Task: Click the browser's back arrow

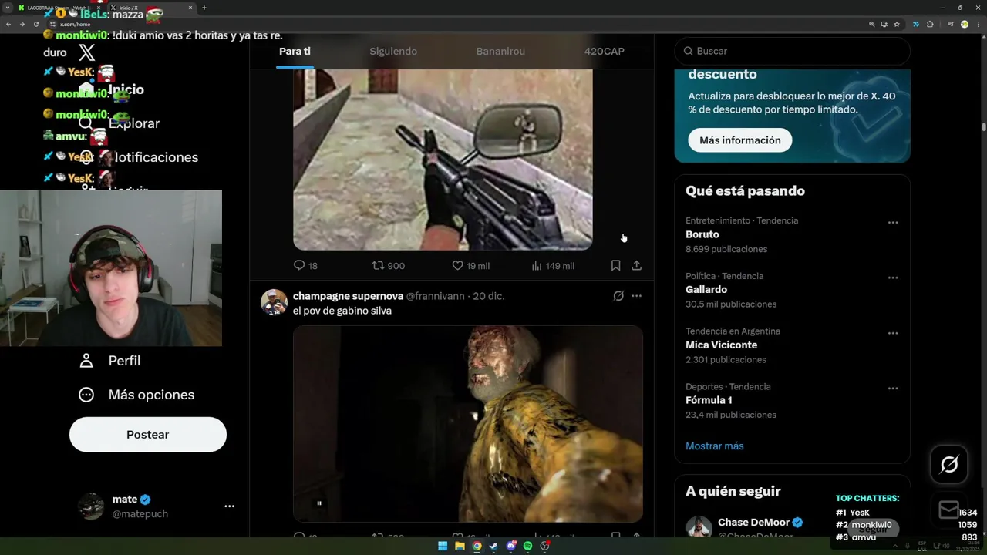Action: (8, 24)
